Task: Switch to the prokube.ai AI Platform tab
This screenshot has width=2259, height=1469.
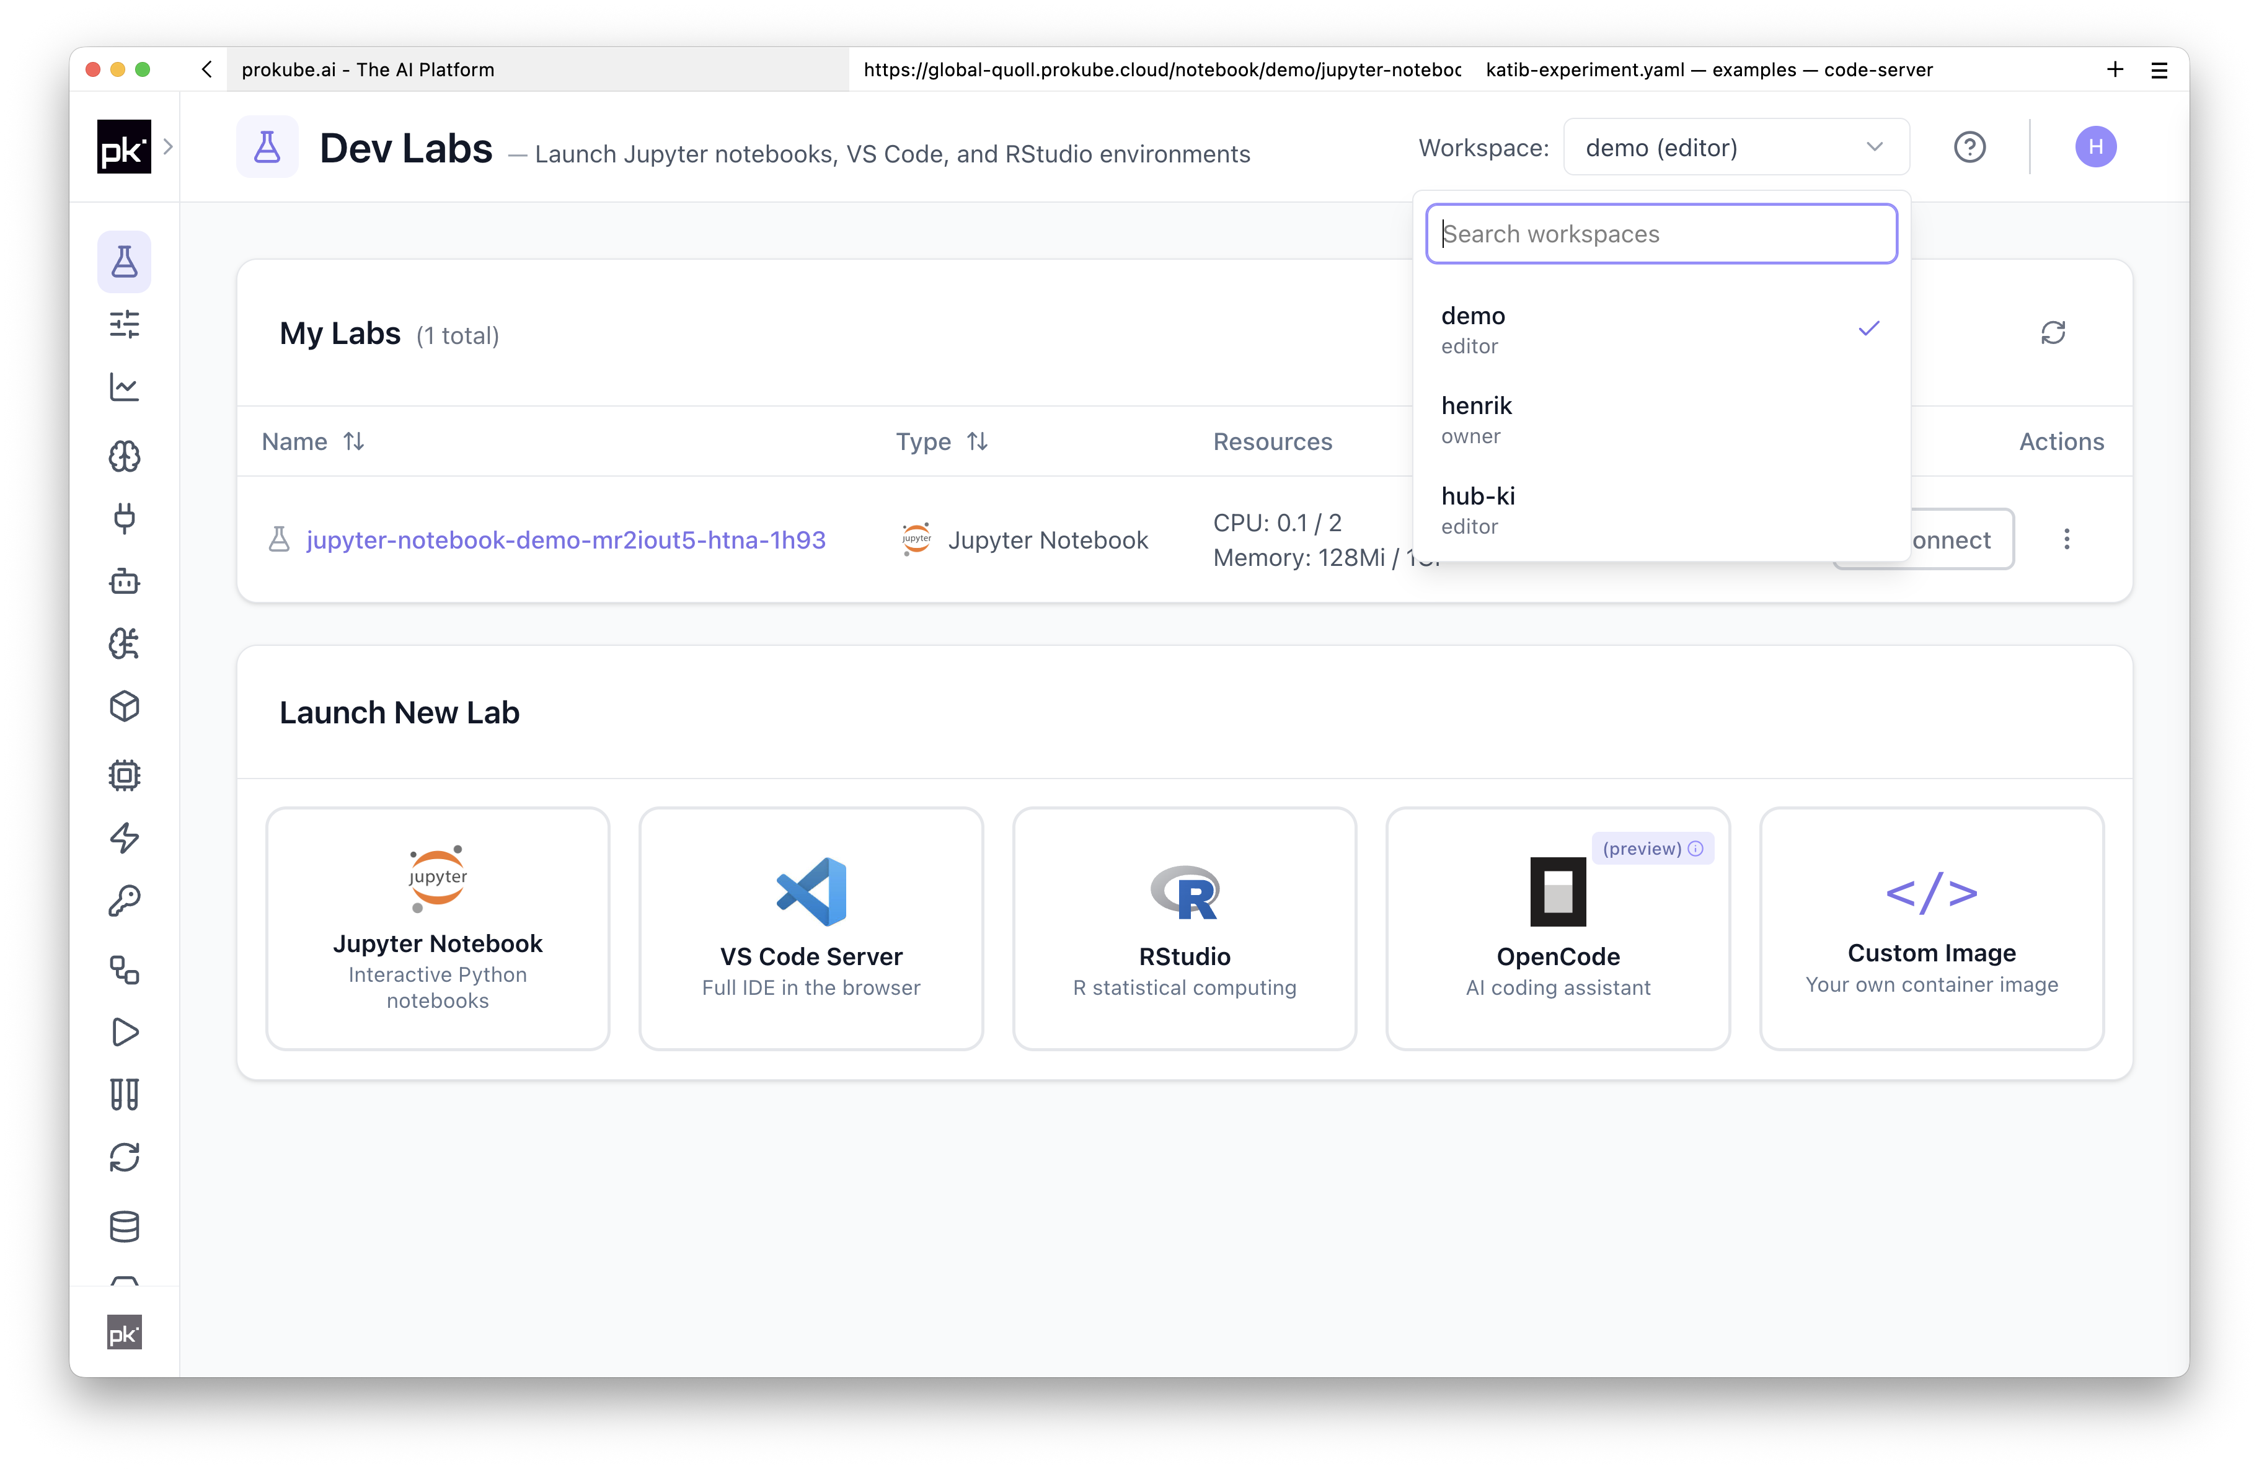Action: coord(537,69)
